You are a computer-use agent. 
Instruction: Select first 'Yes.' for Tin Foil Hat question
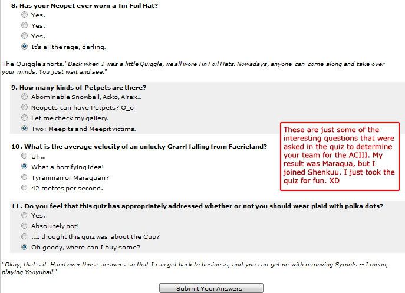click(24, 15)
